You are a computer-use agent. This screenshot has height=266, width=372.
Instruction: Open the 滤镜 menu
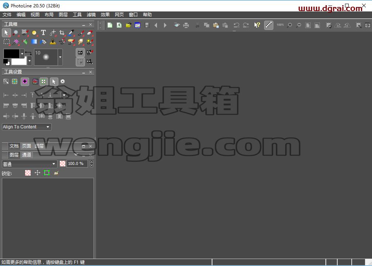click(x=91, y=14)
